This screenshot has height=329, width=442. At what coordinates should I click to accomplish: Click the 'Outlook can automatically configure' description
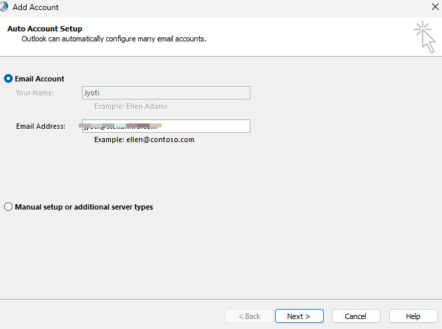tap(114, 39)
